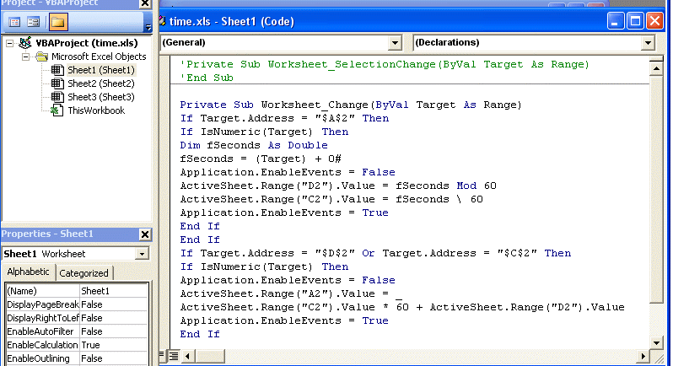
Task: Open the (Declarations) procedure dropdown
Action: [x=648, y=43]
